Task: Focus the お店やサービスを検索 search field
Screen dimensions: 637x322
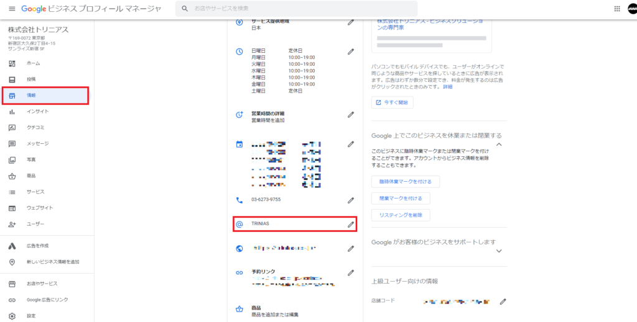Action: [x=296, y=9]
